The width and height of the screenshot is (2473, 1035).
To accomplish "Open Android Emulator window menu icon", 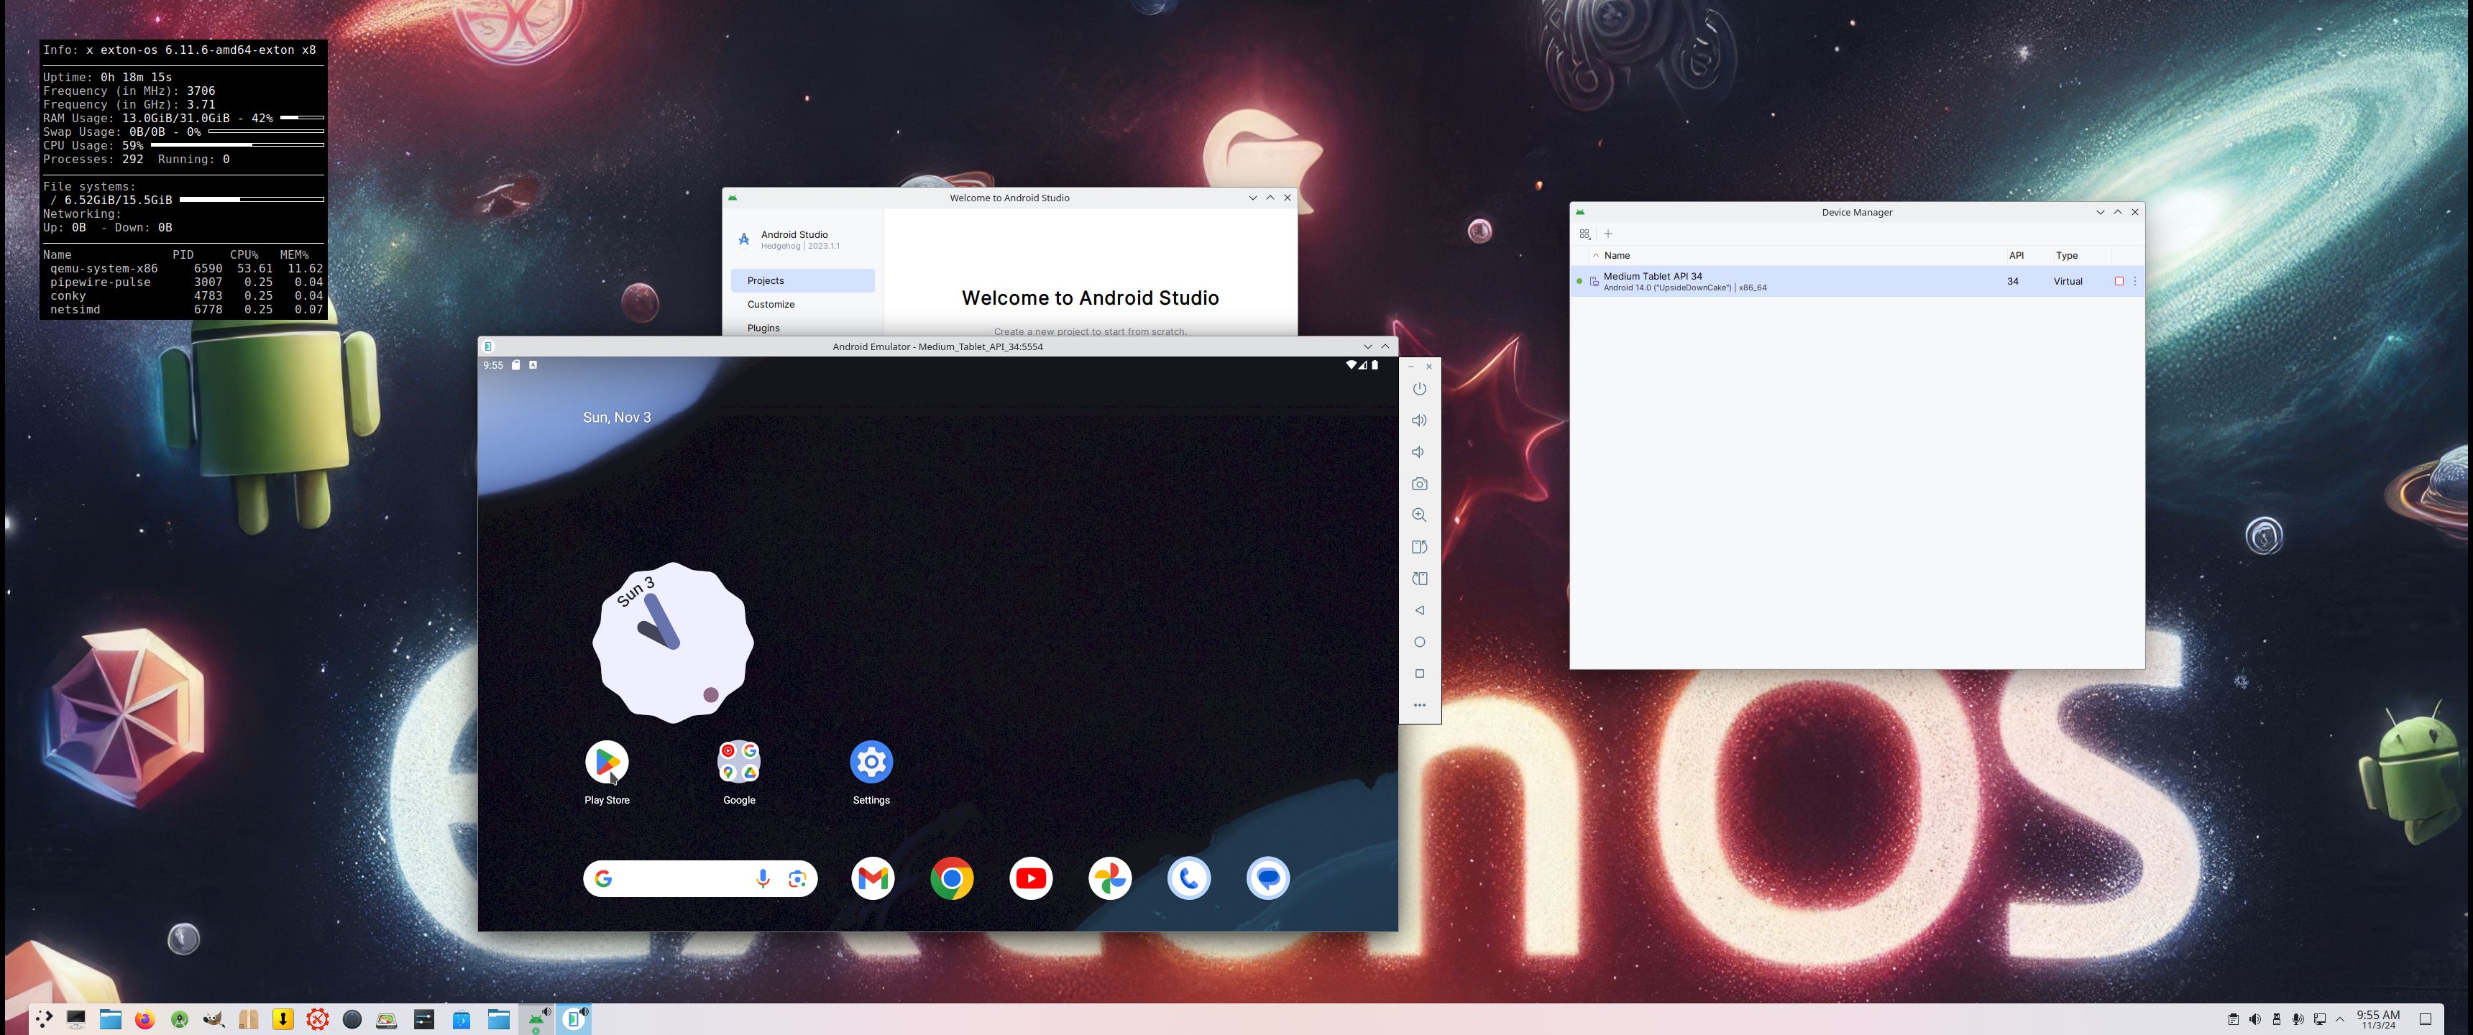I will (x=487, y=346).
